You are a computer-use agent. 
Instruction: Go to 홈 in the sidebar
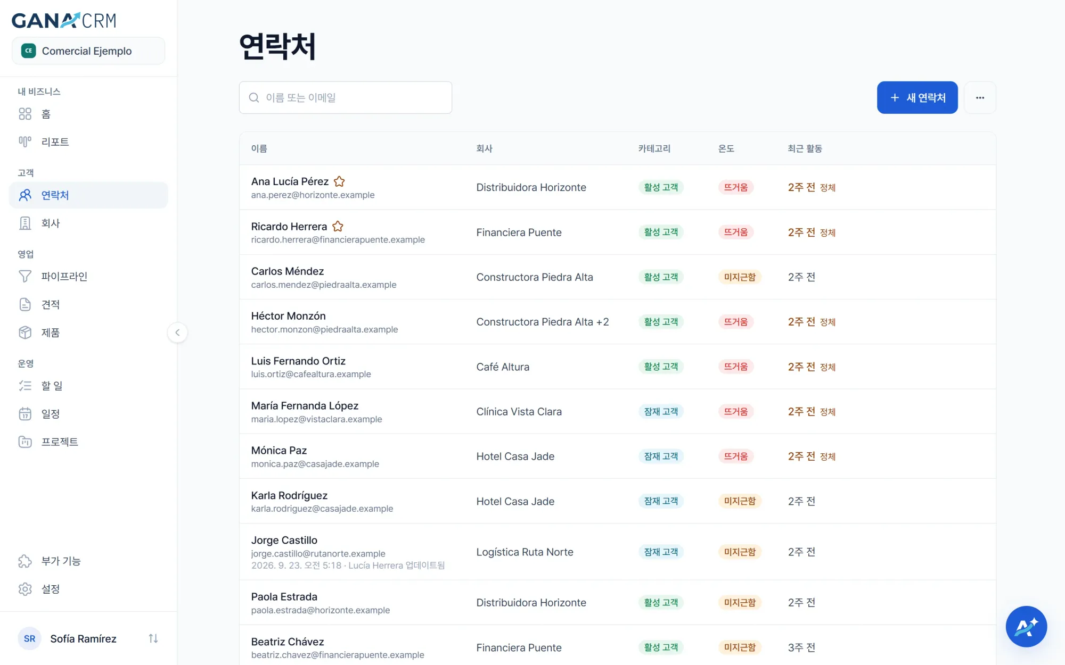[88, 114]
